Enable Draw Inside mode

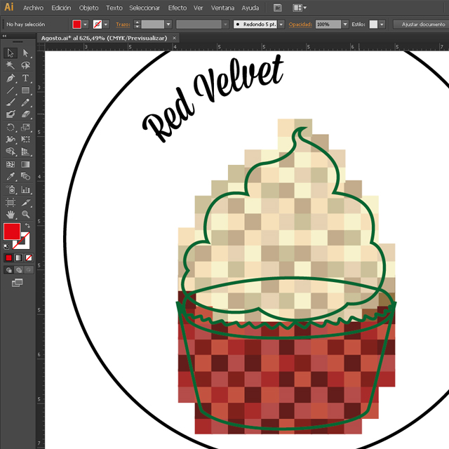pos(29,269)
